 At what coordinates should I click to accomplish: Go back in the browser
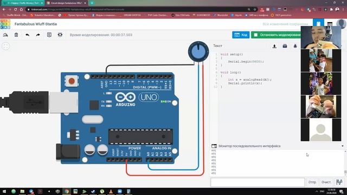click(4, 10)
